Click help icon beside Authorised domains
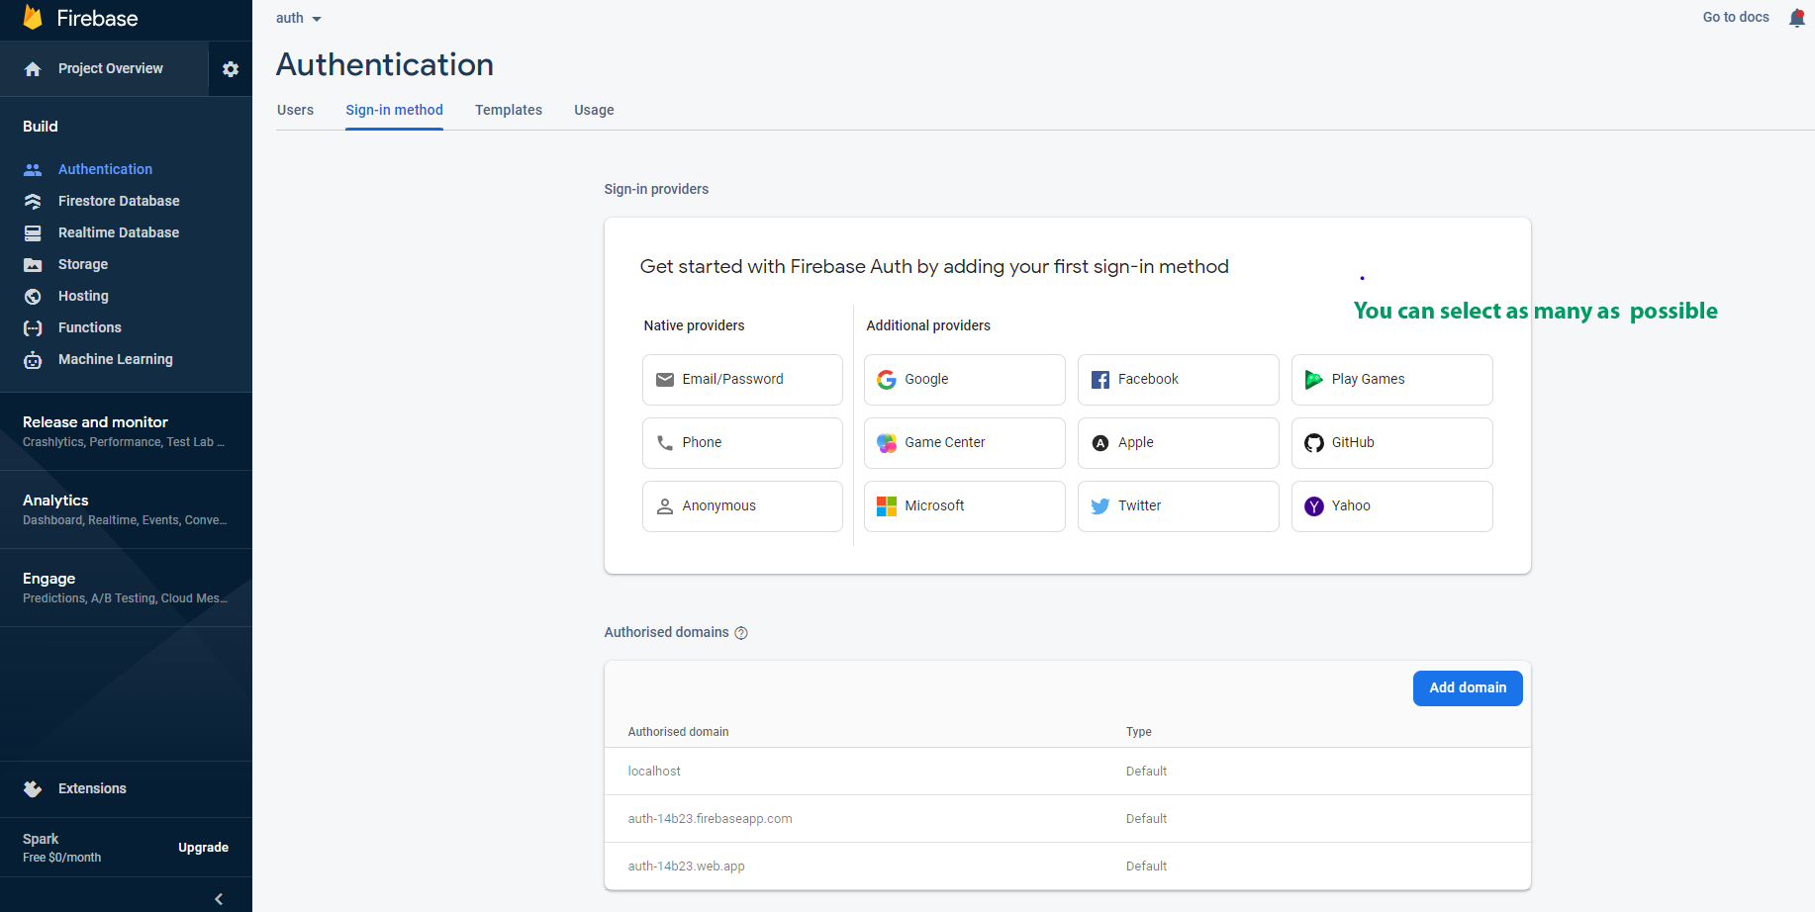 click(741, 633)
